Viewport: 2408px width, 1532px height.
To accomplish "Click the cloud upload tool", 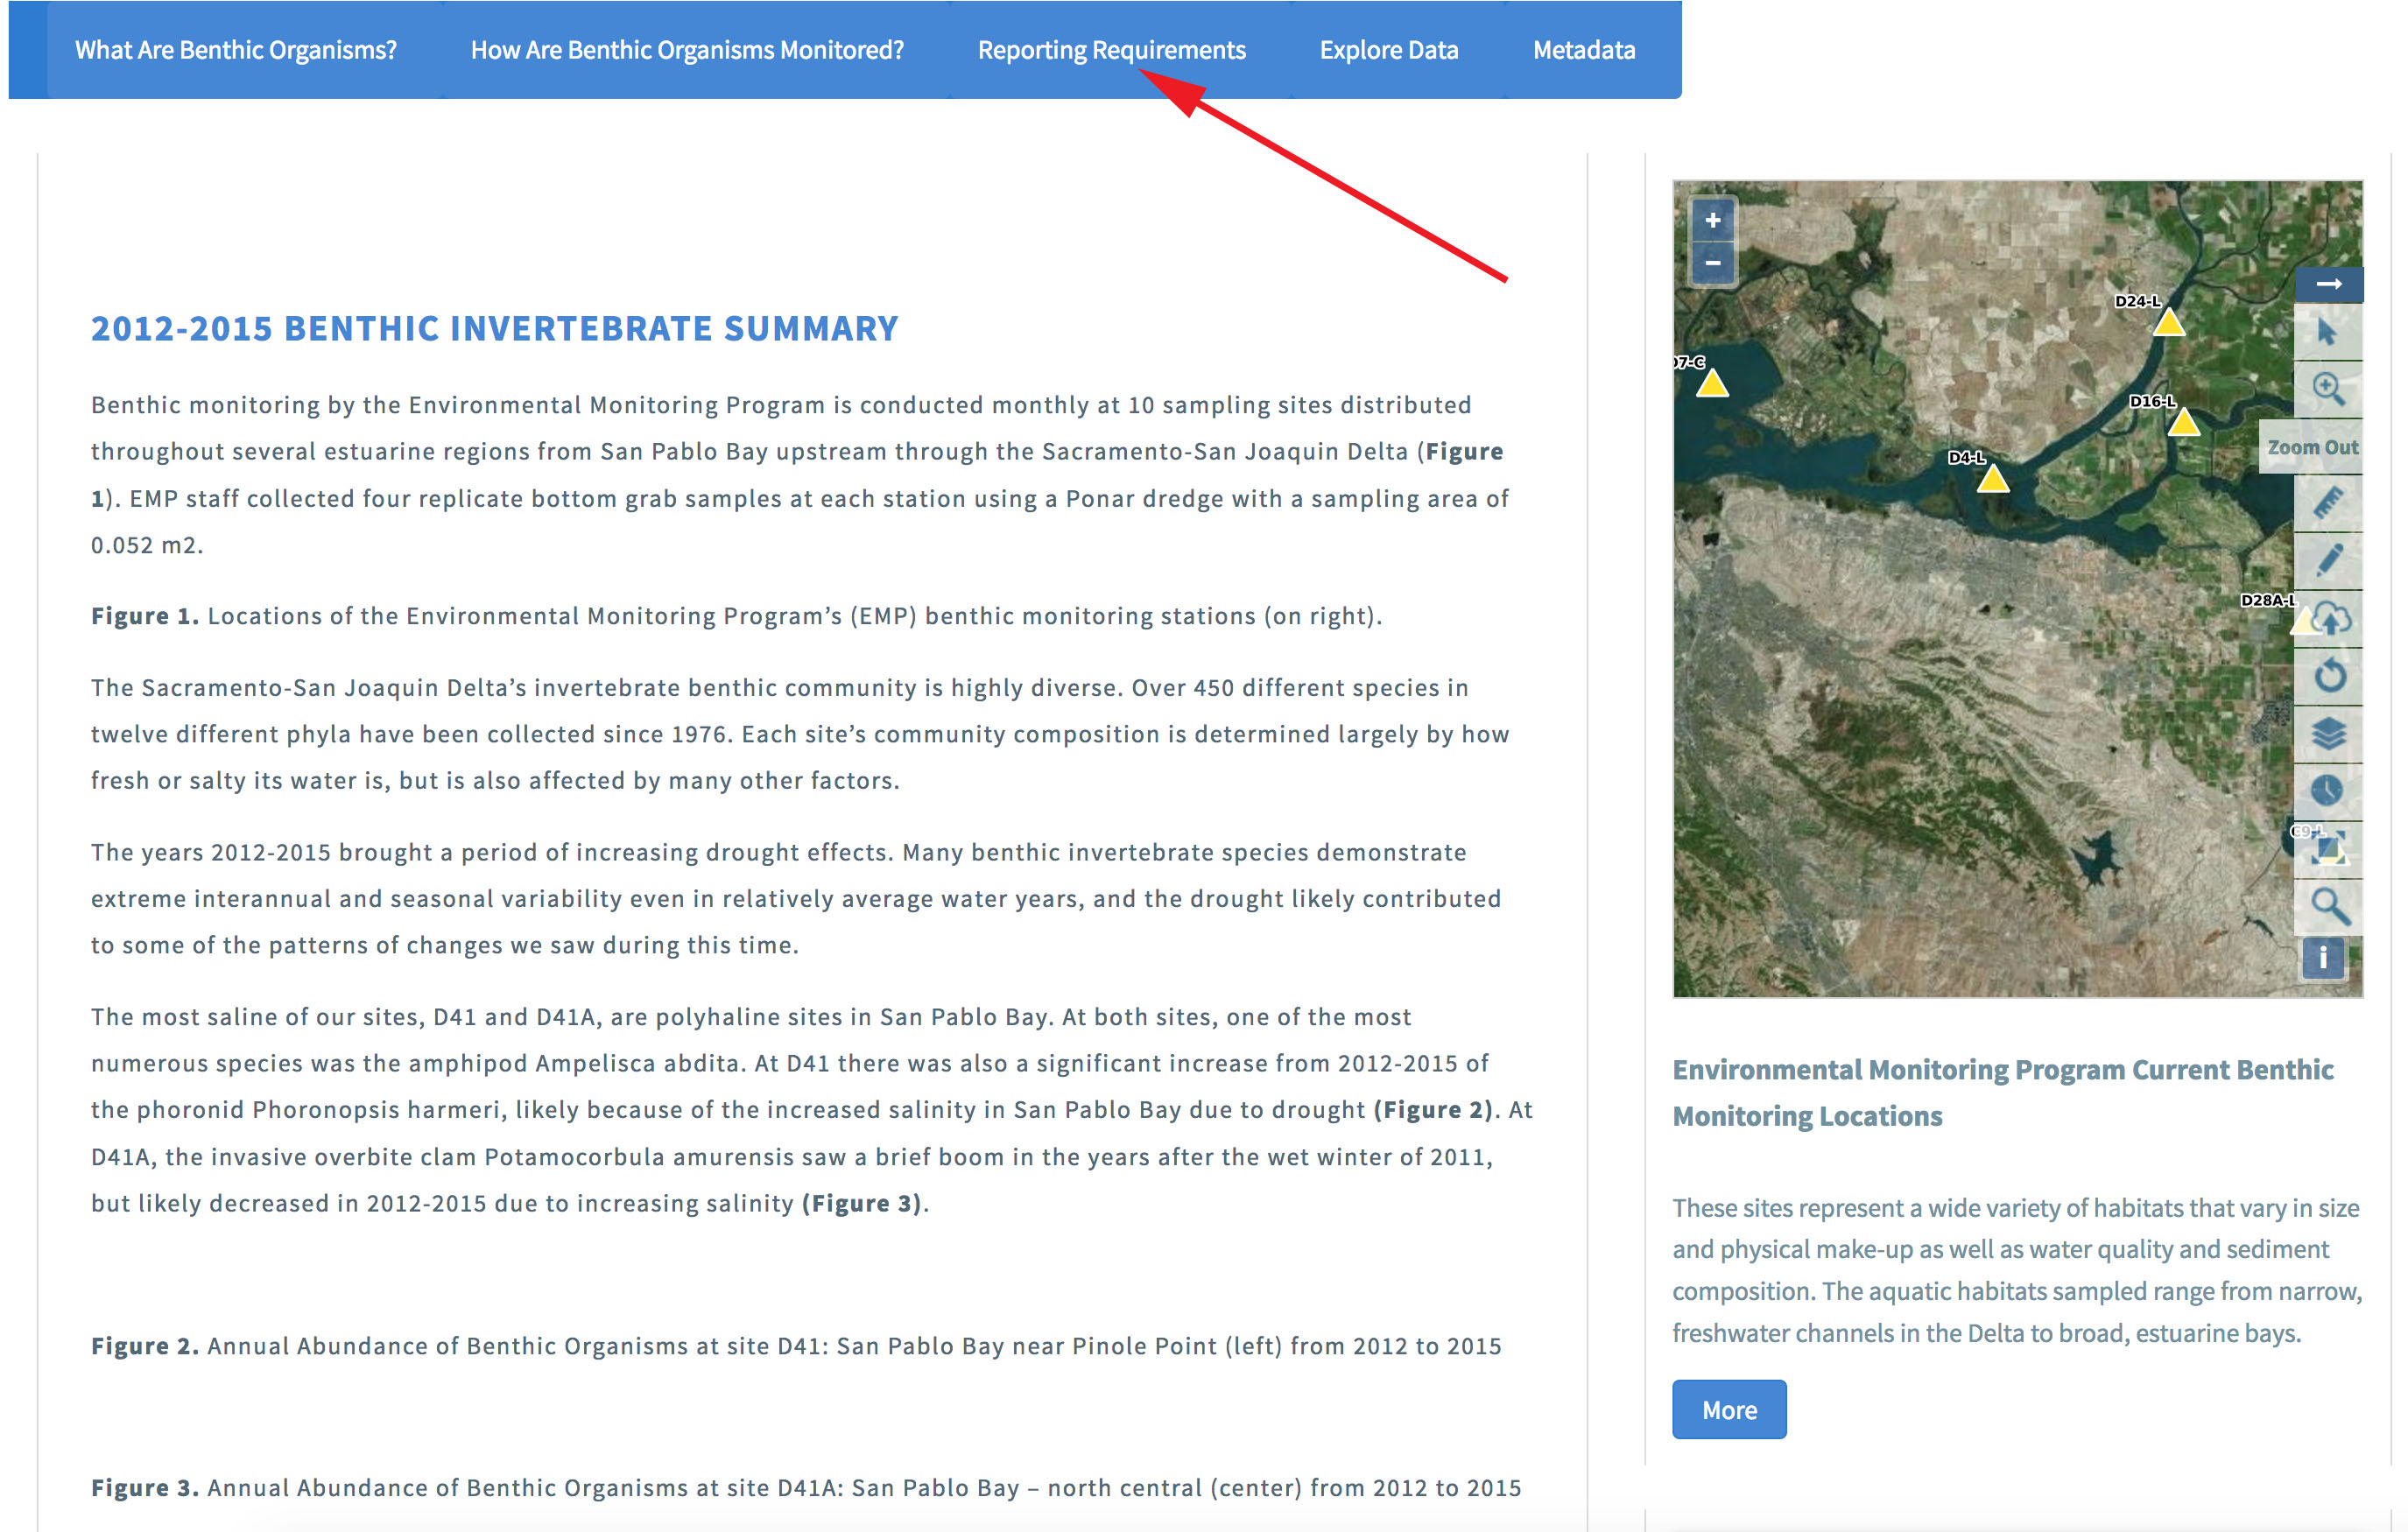I will tap(2331, 618).
